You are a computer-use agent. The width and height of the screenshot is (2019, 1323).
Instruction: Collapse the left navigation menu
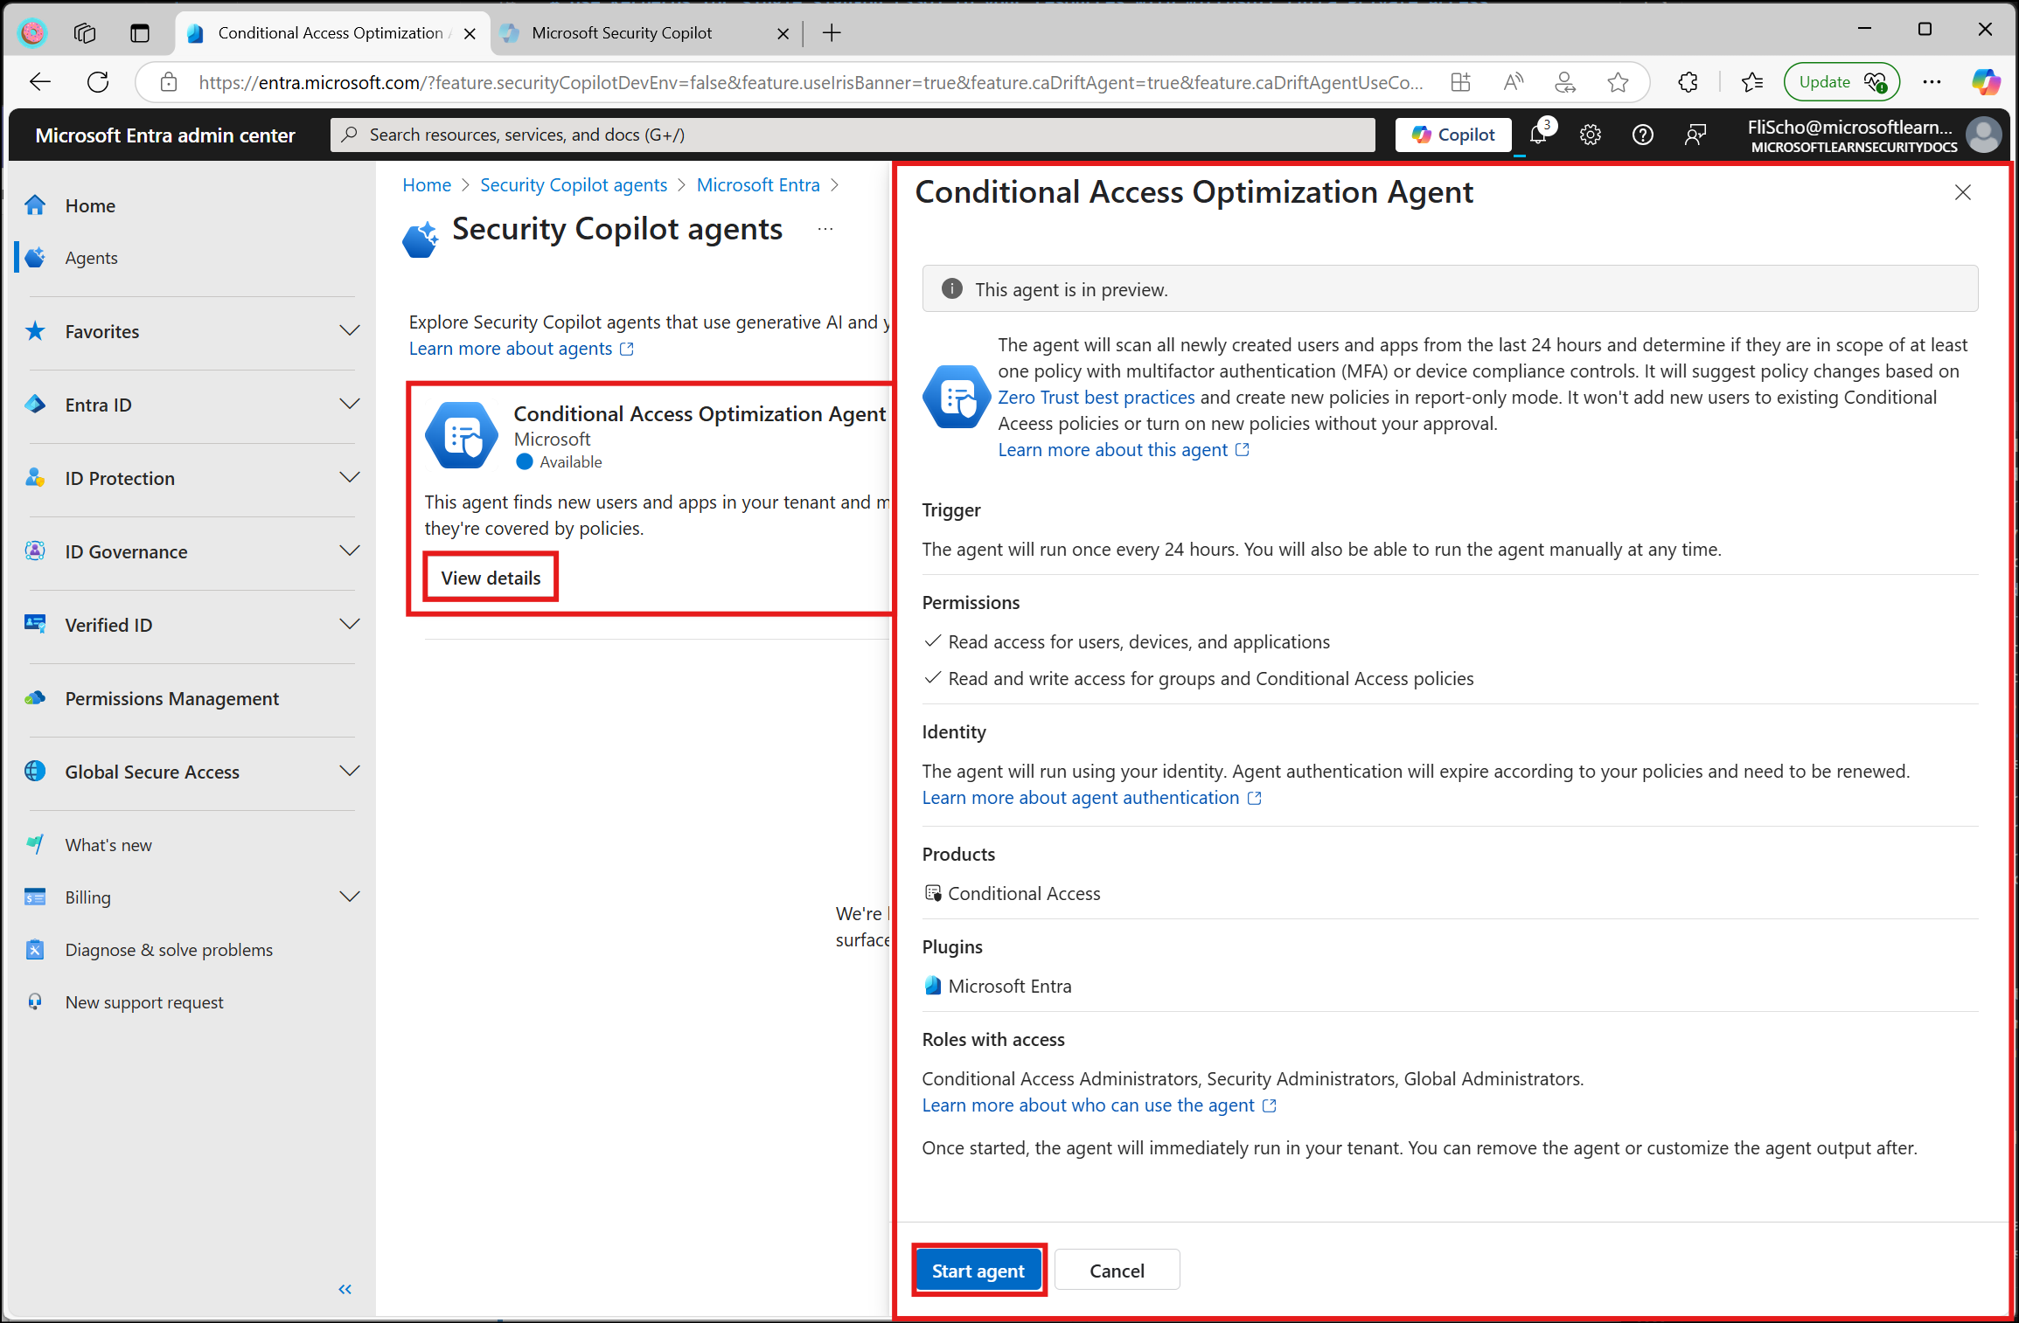coord(345,1289)
